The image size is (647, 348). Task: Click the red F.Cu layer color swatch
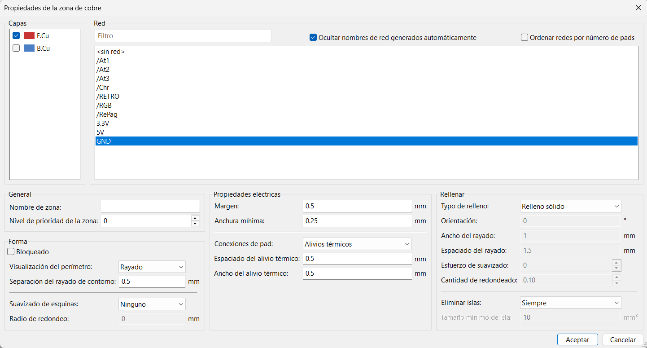tap(29, 35)
